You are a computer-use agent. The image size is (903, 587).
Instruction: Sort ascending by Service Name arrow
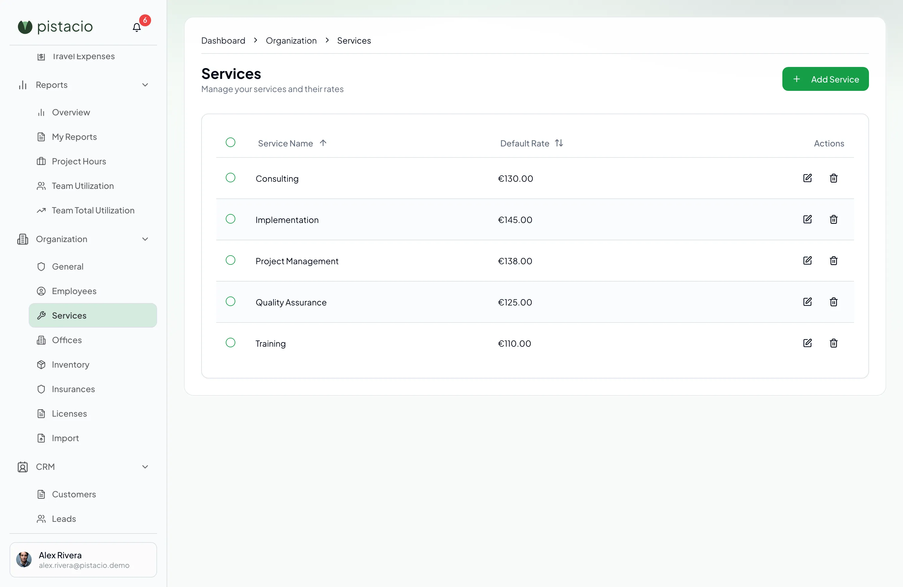click(x=323, y=143)
